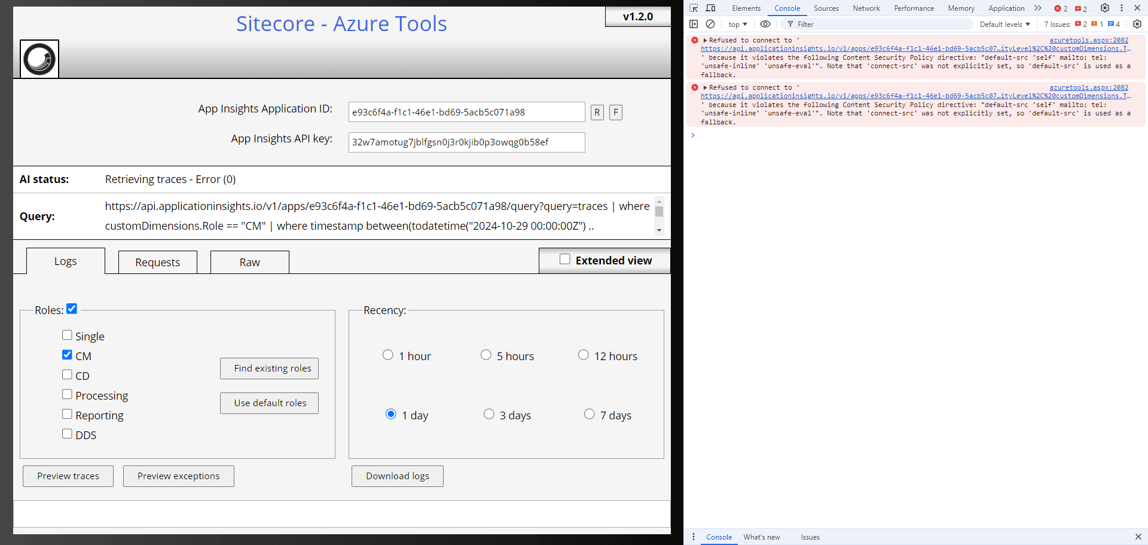Viewport: 1148px width, 545px height.
Task: Click the App Insights API key field
Action: (x=466, y=142)
